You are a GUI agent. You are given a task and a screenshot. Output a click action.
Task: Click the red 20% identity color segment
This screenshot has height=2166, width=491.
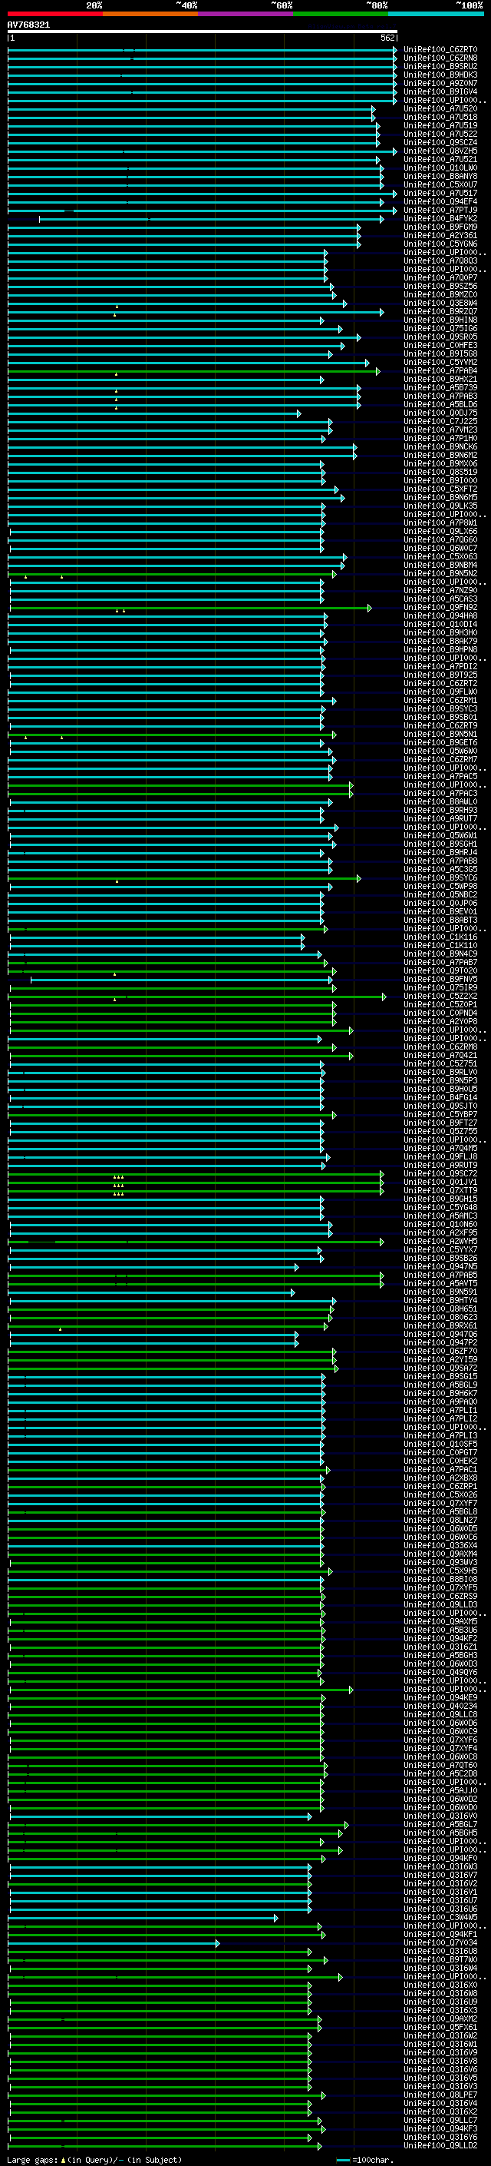pos(55,14)
